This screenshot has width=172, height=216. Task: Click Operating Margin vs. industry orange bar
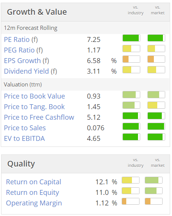tap(130, 202)
